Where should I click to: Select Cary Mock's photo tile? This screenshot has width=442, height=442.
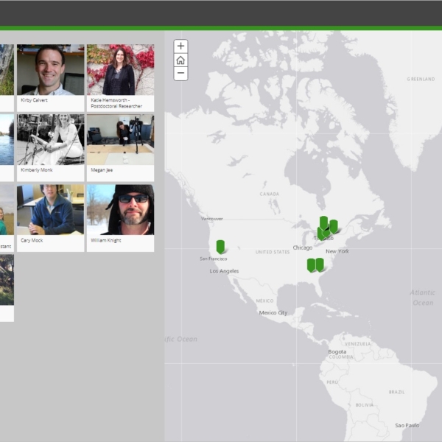pyautogui.click(x=50, y=209)
